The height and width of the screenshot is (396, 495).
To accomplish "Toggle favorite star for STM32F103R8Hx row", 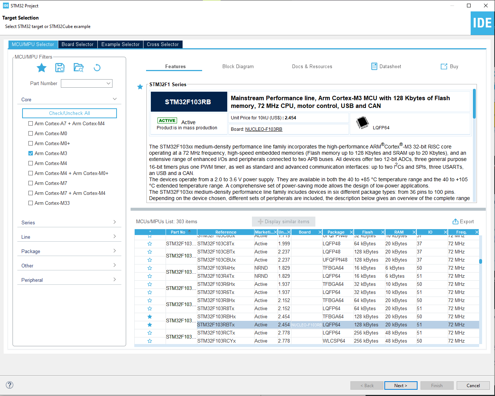I will [150, 301].
